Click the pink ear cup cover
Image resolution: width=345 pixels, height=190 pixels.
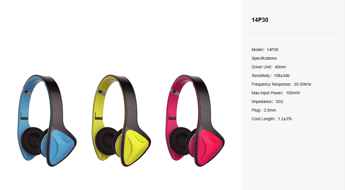[x=209, y=147]
